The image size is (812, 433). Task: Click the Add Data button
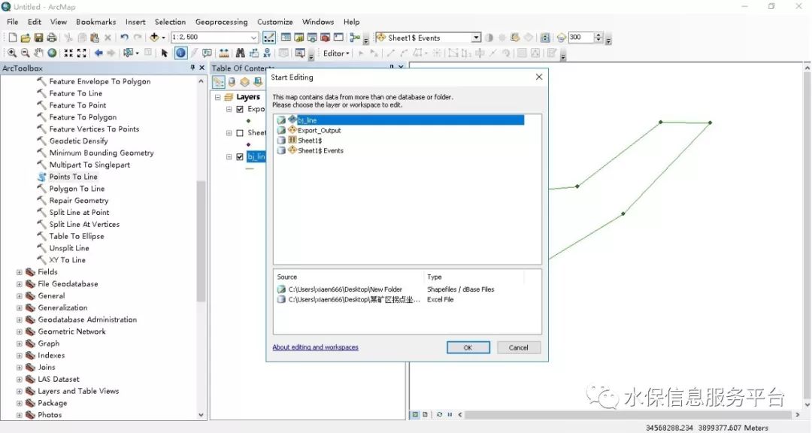(154, 38)
